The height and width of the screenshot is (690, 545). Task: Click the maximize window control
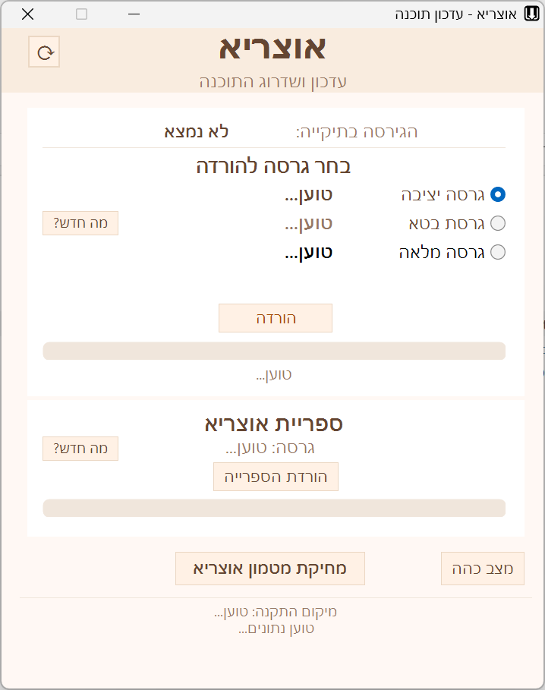click(80, 14)
